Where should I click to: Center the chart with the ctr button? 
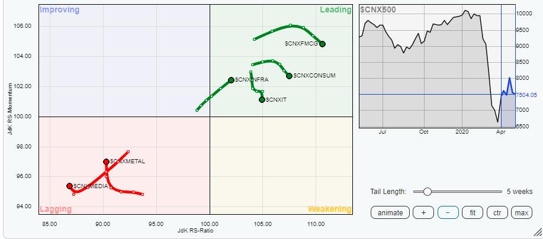pos(497,213)
